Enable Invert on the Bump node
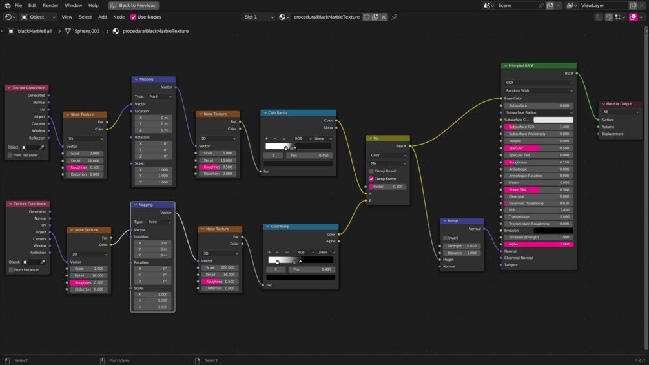 tap(445, 238)
